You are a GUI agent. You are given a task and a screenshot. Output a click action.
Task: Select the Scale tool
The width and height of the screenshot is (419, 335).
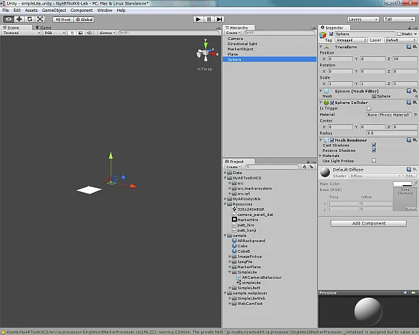pos(40,19)
